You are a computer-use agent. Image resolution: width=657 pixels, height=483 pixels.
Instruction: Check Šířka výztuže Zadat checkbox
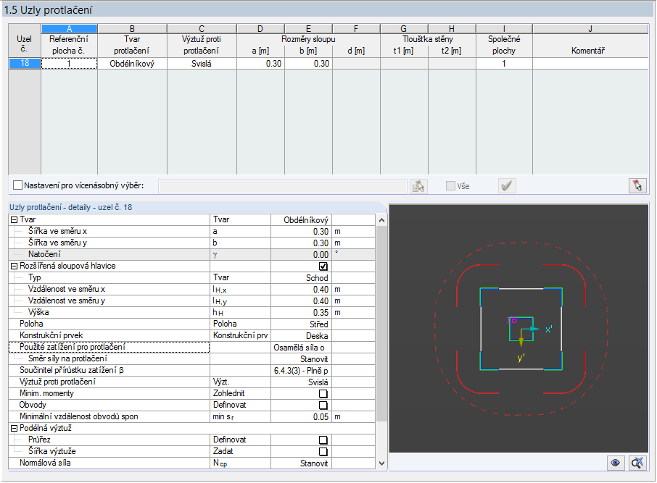click(323, 452)
